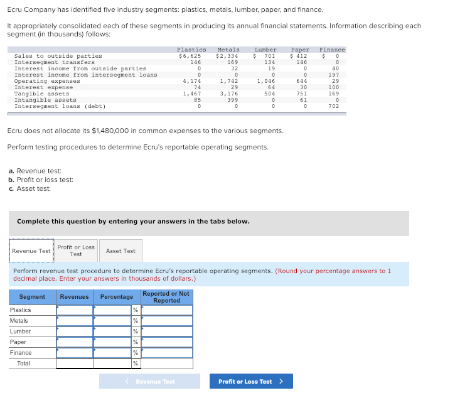Select the Metals Percentage input cell
Viewport: 450px width, 410px height.
pyautogui.click(x=112, y=321)
